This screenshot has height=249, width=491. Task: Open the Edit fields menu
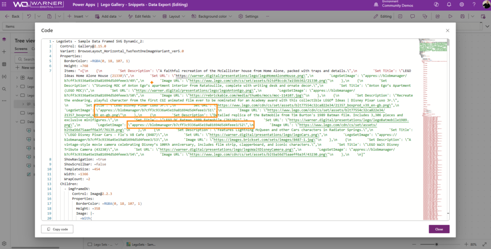pos(142,16)
